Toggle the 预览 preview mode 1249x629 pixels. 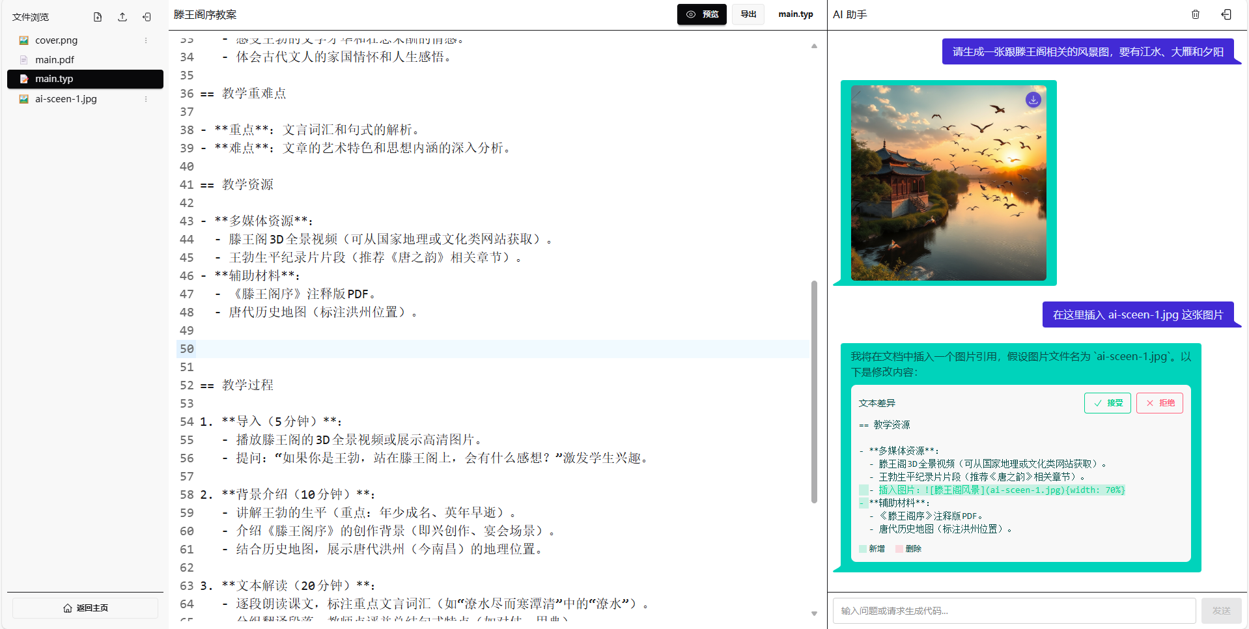point(701,14)
